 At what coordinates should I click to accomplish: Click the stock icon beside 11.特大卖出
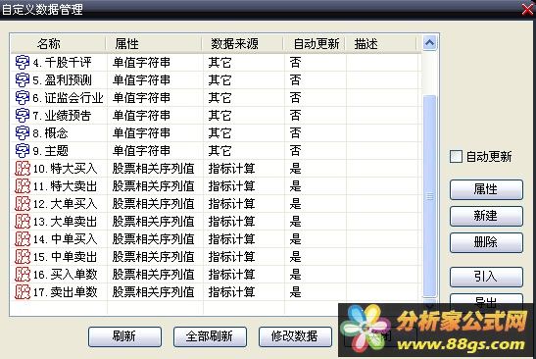[x=23, y=185]
